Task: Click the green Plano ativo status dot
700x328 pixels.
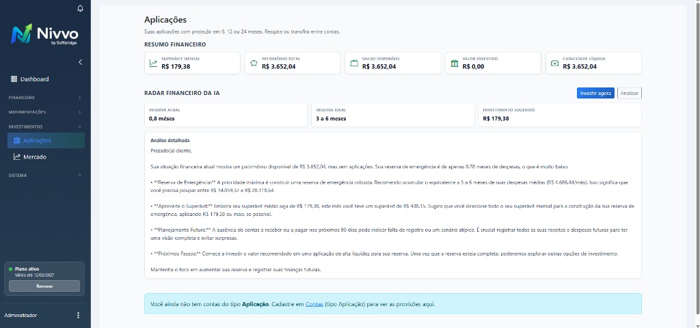Action: coord(11,269)
